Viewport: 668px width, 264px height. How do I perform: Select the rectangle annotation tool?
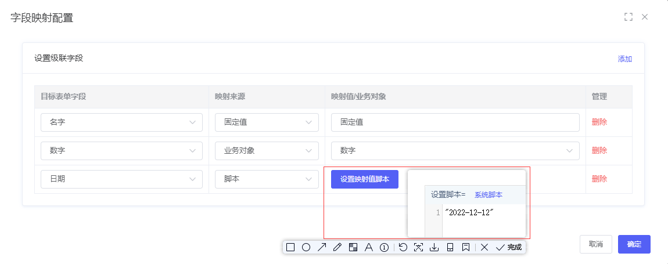click(290, 247)
